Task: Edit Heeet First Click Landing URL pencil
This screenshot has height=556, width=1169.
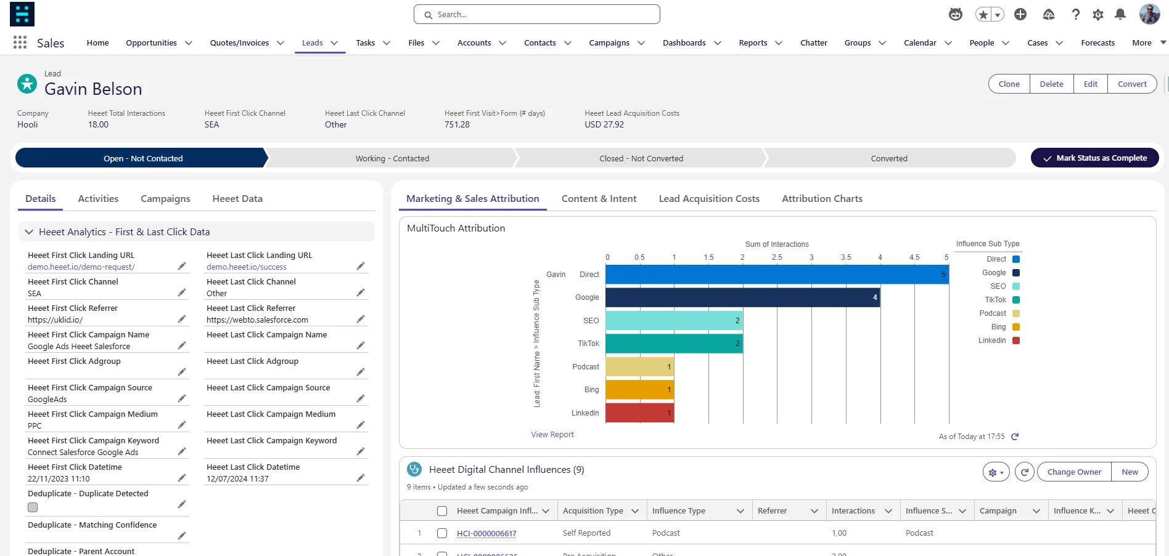Action: click(x=182, y=266)
